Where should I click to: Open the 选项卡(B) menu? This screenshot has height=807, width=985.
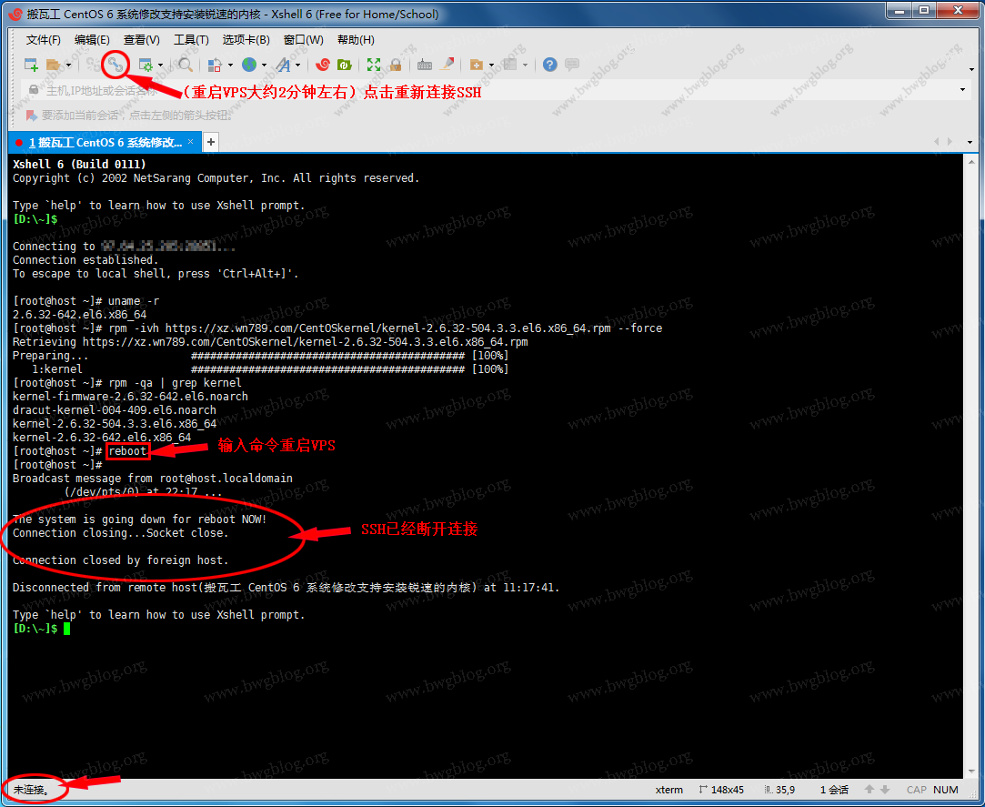point(246,40)
